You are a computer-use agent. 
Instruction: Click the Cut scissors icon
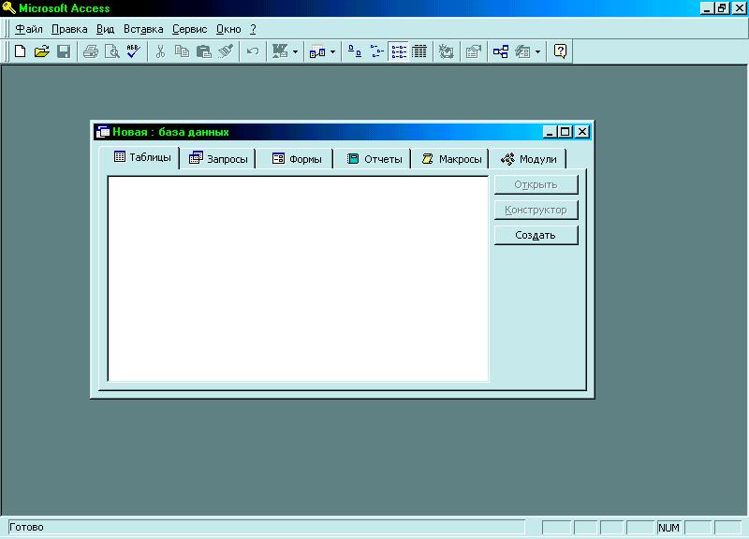click(x=160, y=51)
